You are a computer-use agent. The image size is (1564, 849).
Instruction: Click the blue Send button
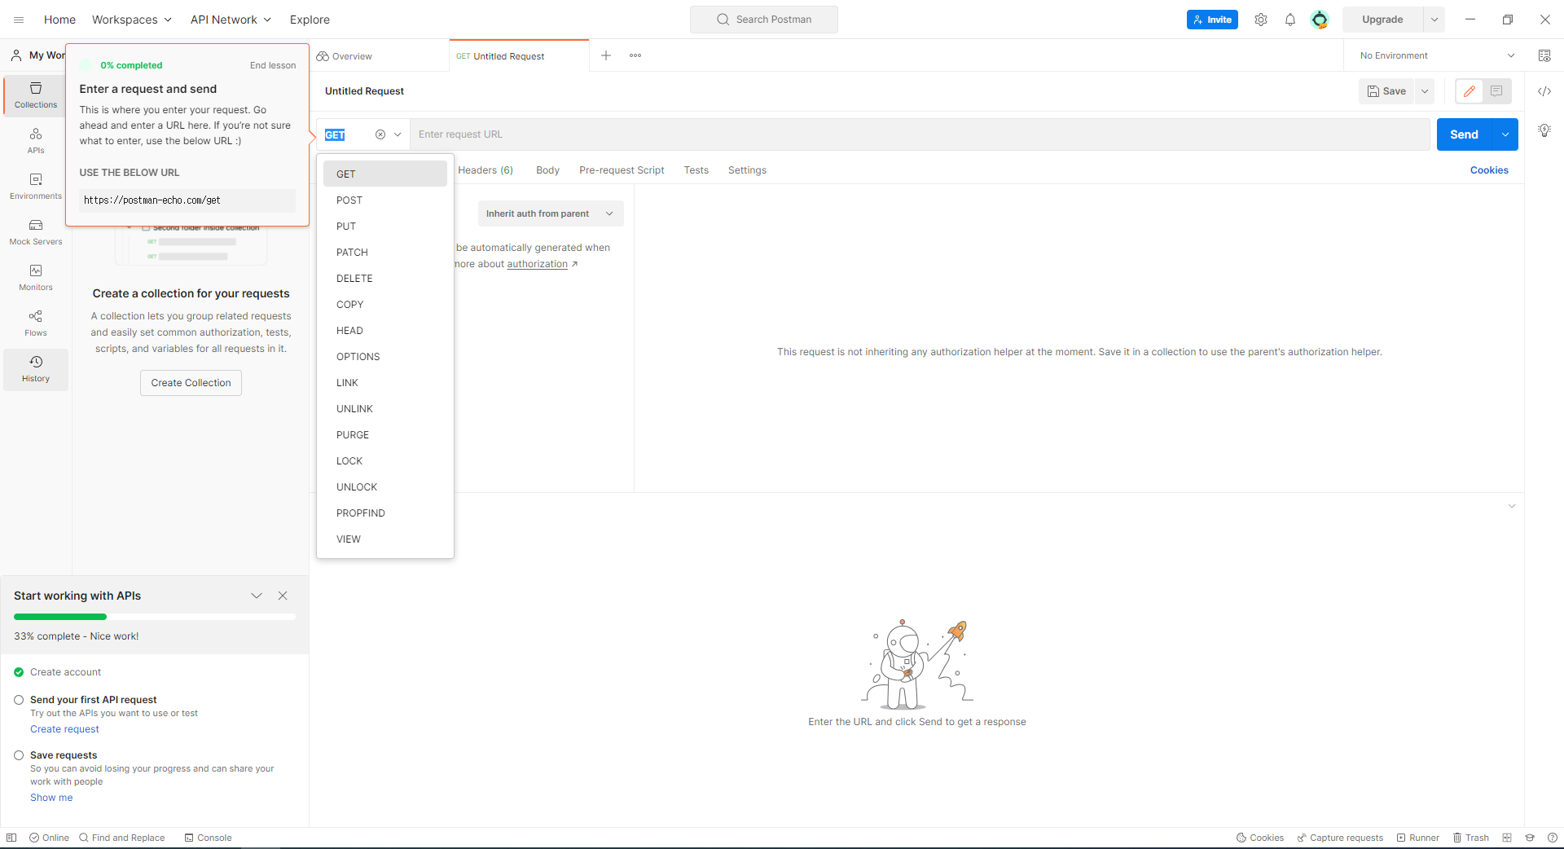(1464, 134)
